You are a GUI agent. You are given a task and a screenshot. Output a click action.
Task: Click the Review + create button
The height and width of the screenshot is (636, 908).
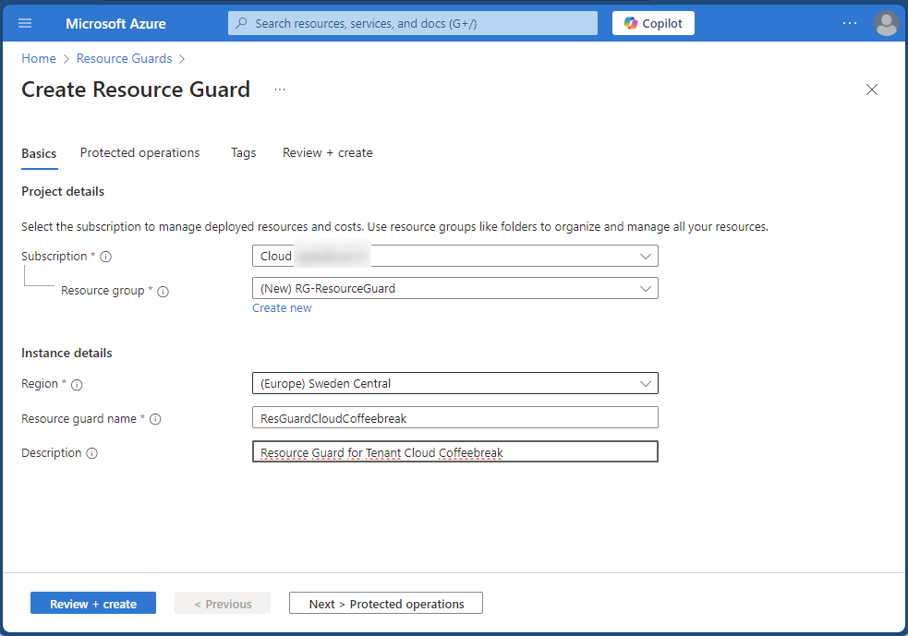point(93,603)
